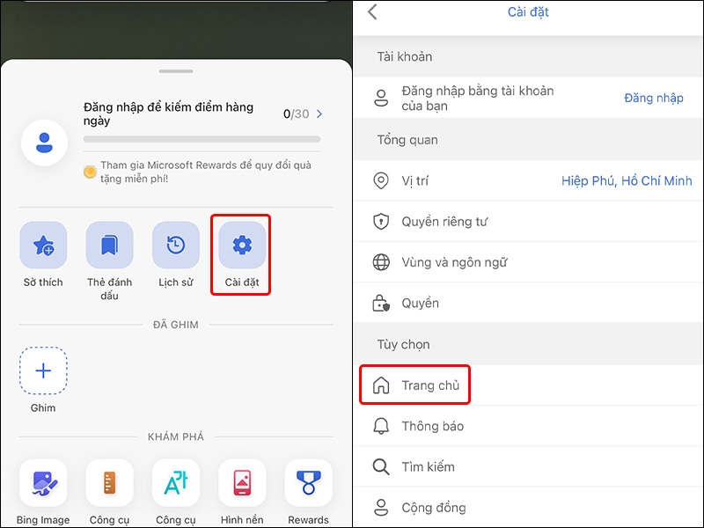Tap the privacy shield icon

381,222
